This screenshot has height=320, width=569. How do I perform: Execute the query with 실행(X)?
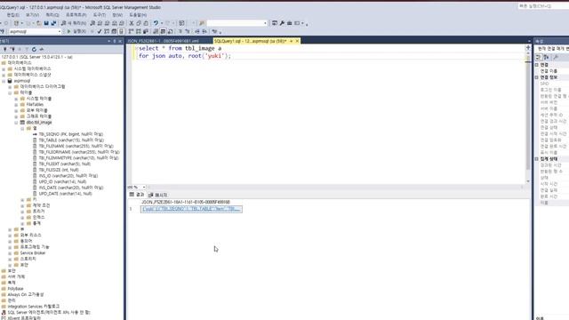point(76,32)
